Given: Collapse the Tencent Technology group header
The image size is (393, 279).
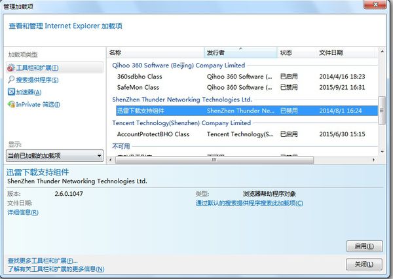Looking at the screenshot, I should (x=181, y=123).
